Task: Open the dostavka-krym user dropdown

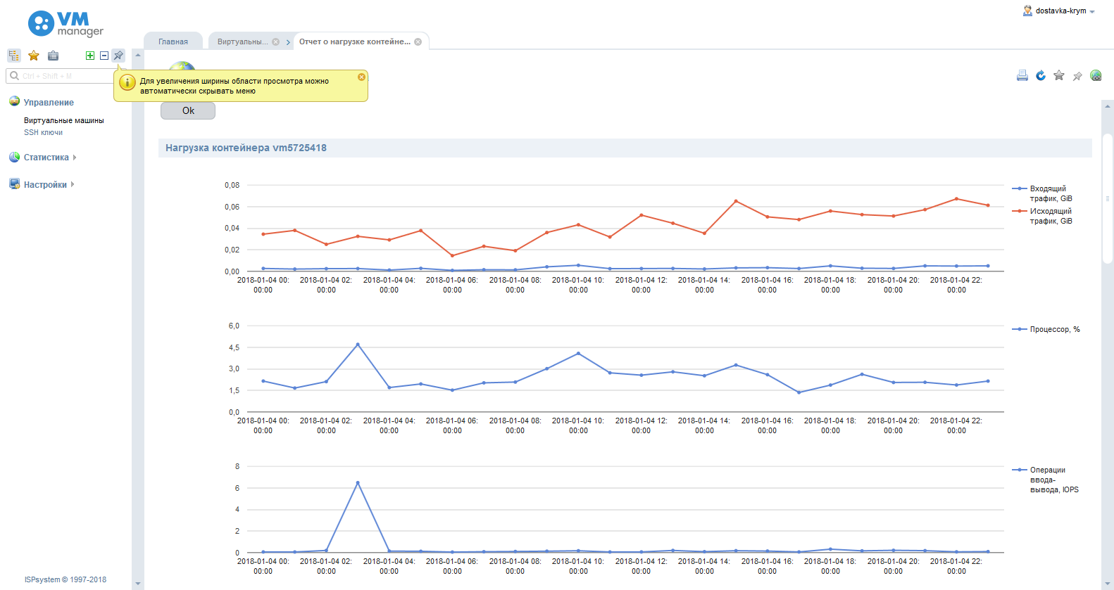Action: pyautogui.click(x=1060, y=11)
